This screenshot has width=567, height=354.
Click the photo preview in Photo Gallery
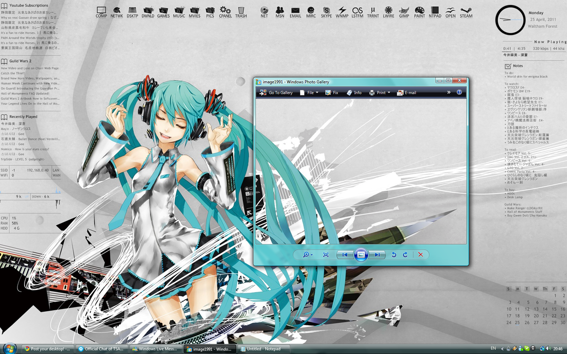(361, 171)
